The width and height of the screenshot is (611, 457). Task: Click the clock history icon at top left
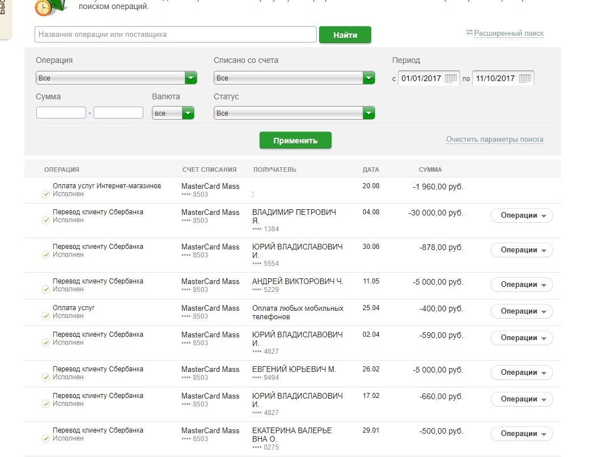[x=44, y=7]
